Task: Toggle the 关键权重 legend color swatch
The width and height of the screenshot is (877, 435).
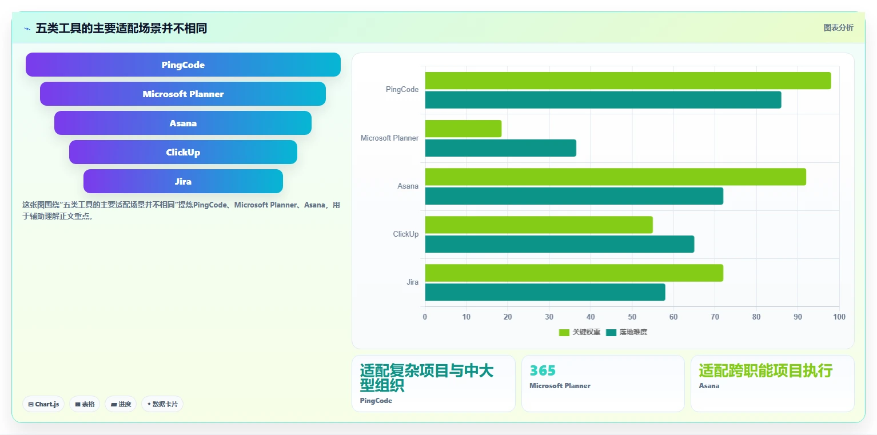Action: tap(564, 332)
